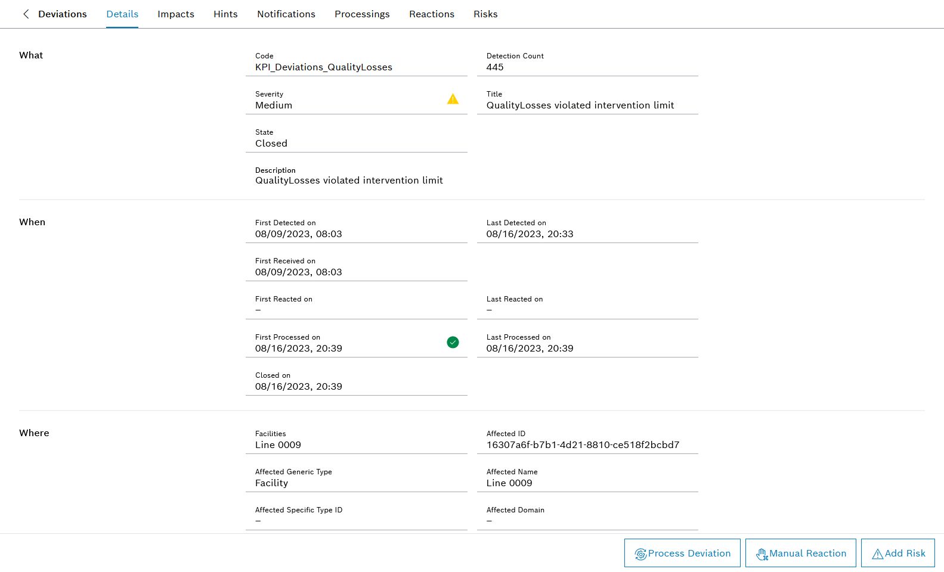Screen dimensions: 944x572
Task: Open the Impacts tab
Action: (x=176, y=14)
